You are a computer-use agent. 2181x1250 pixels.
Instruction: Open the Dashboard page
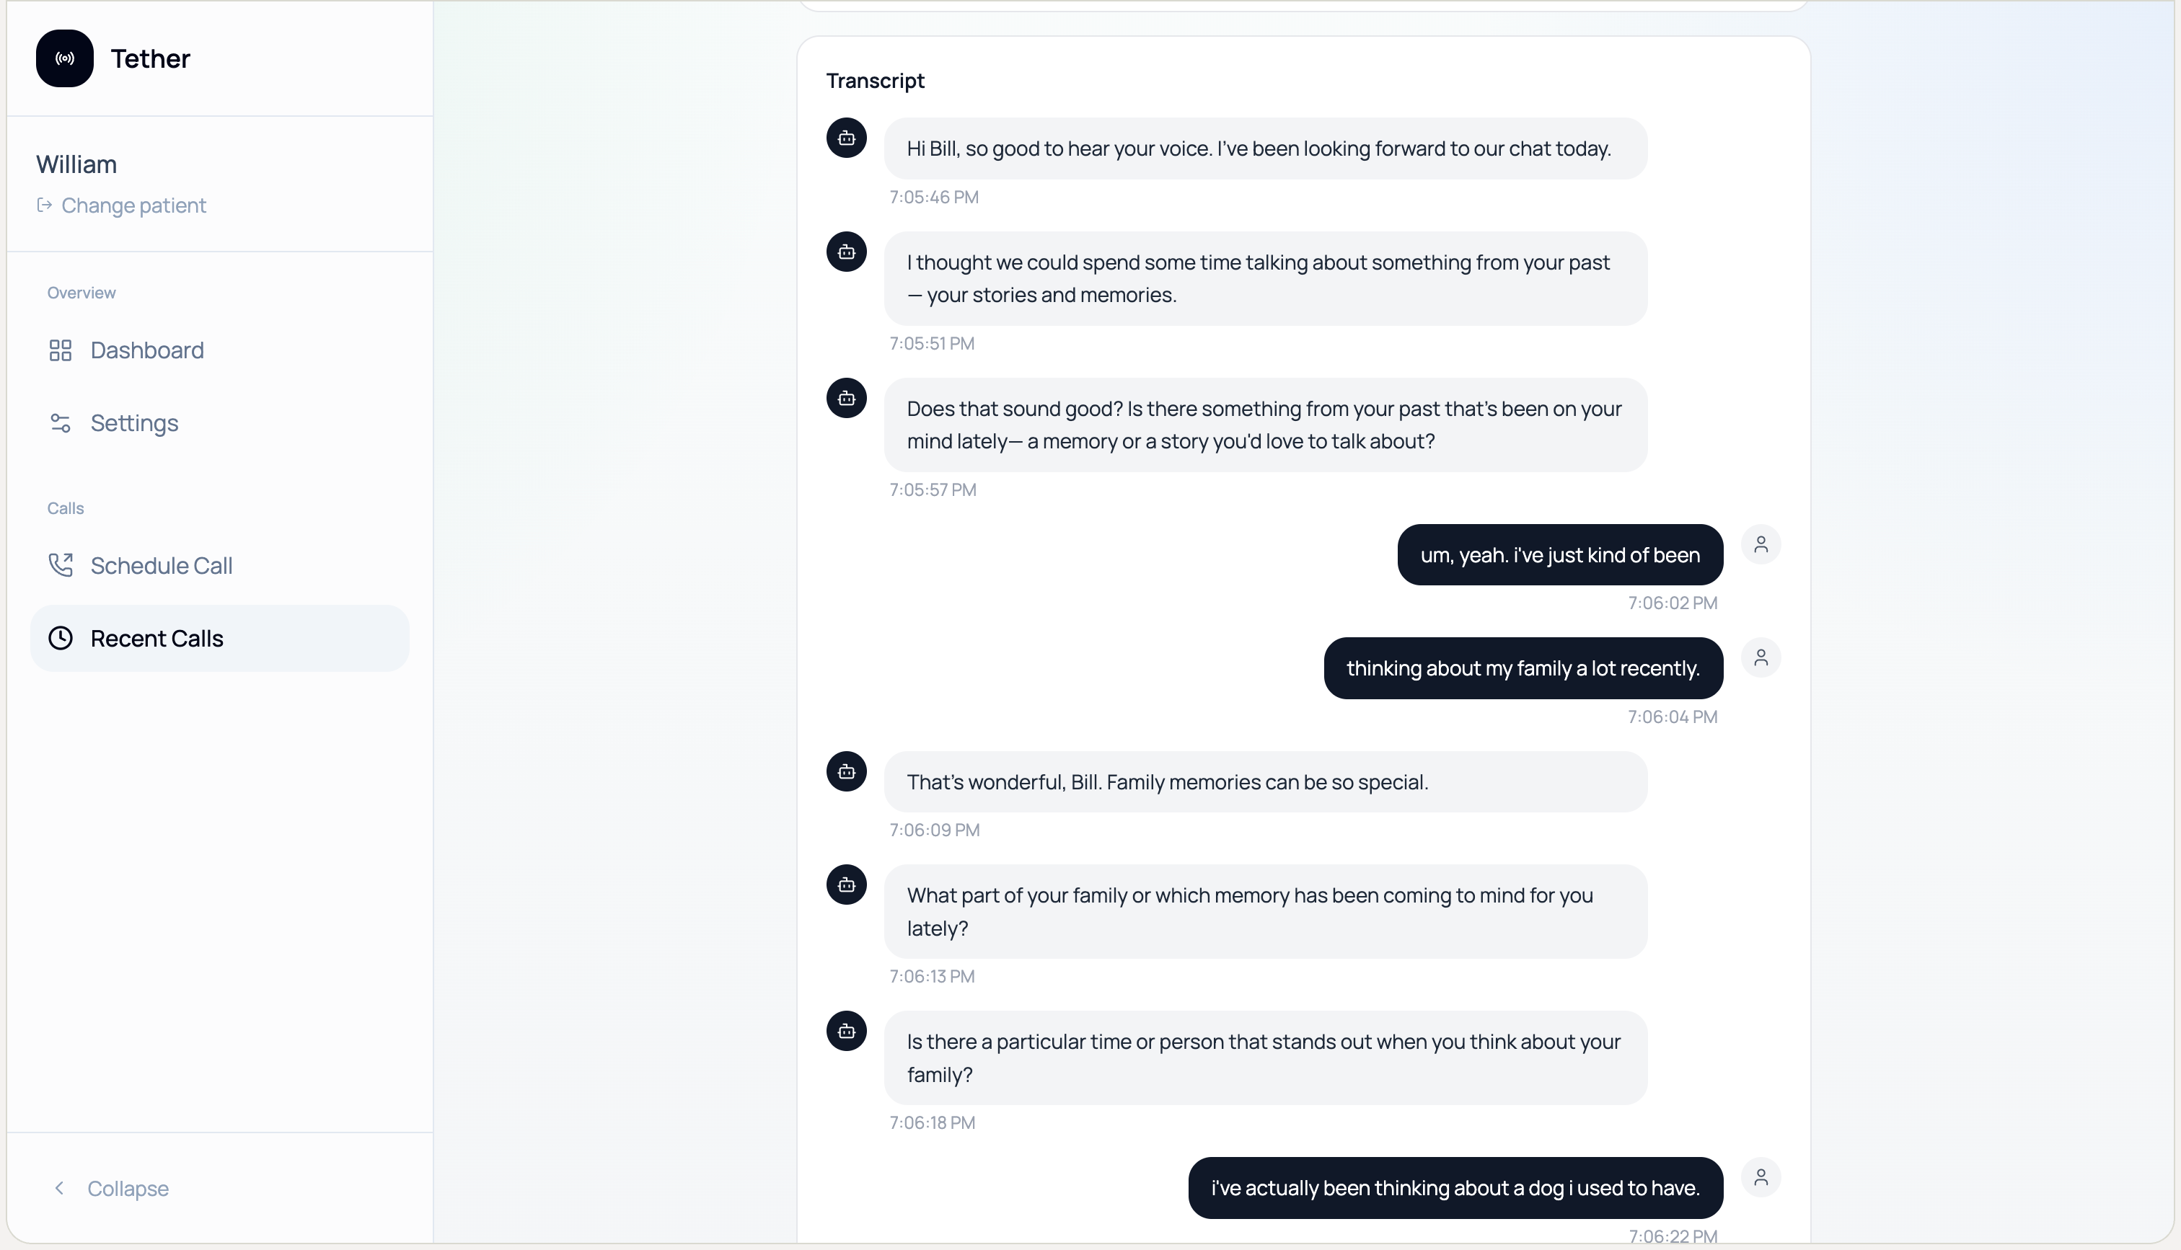point(147,350)
